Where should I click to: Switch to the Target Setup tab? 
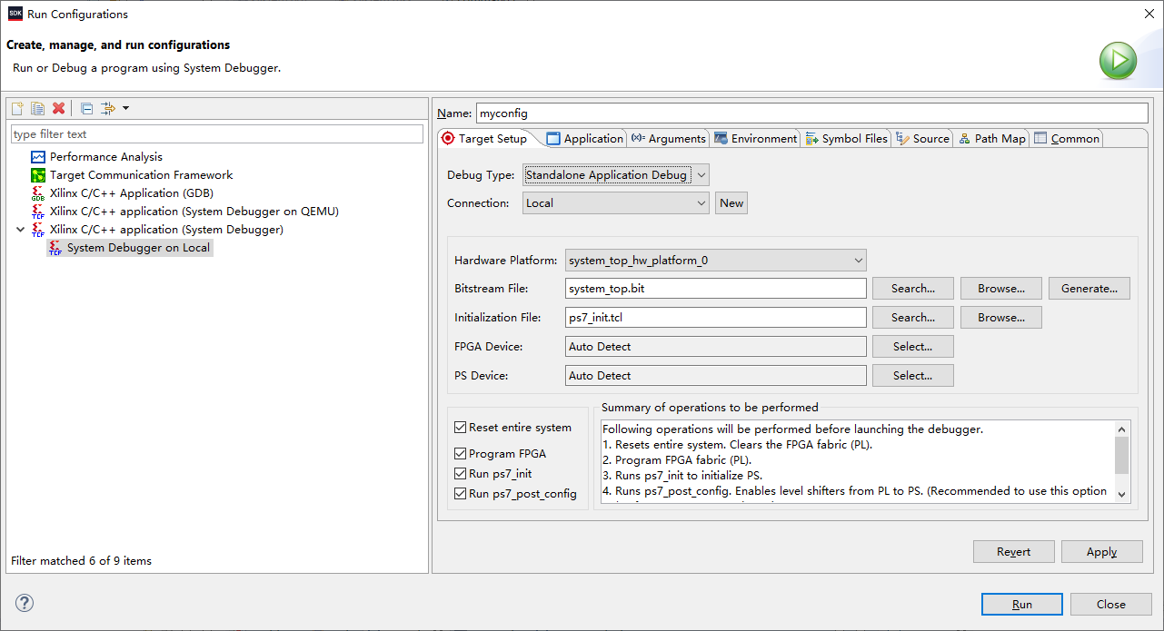[x=484, y=139]
